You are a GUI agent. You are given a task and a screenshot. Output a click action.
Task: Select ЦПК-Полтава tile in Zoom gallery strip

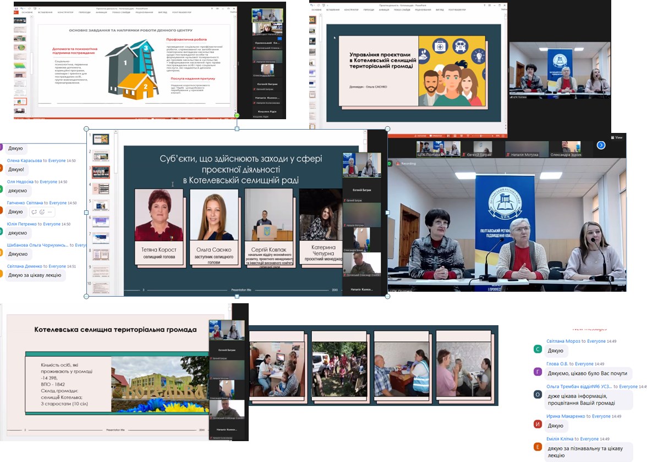click(438, 149)
